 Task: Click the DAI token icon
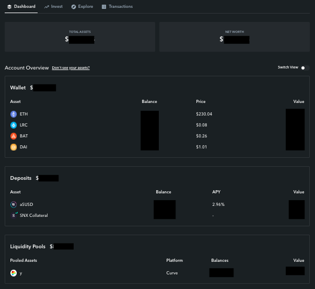14,147
